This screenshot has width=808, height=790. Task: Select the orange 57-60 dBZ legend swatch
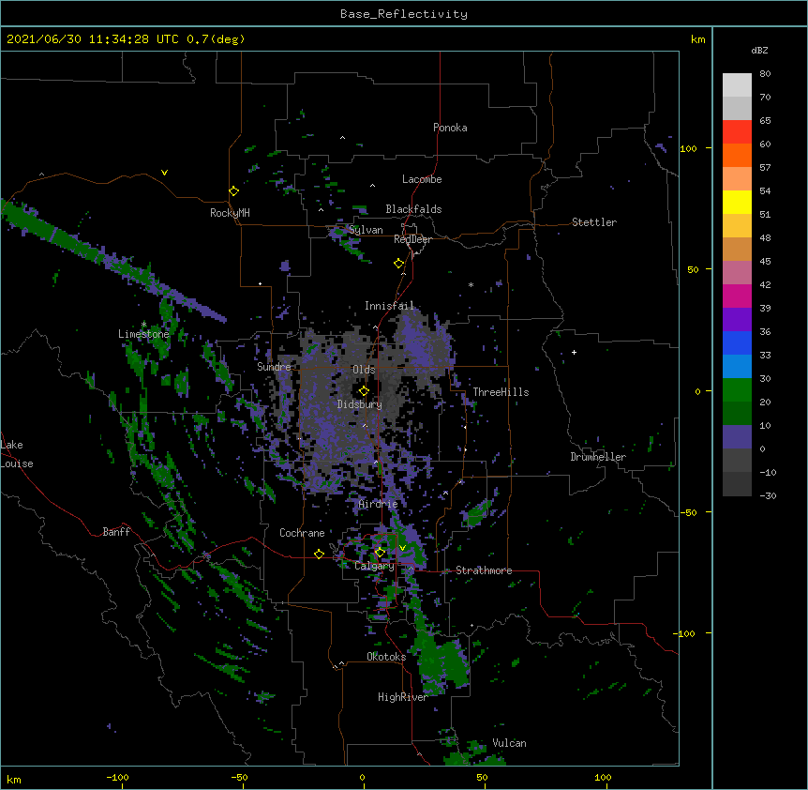(x=737, y=155)
